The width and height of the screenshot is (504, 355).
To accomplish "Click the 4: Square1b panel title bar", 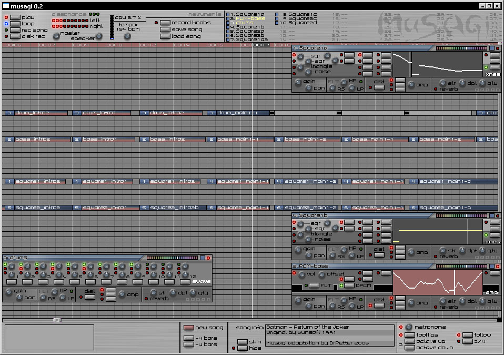I will coord(361,215).
